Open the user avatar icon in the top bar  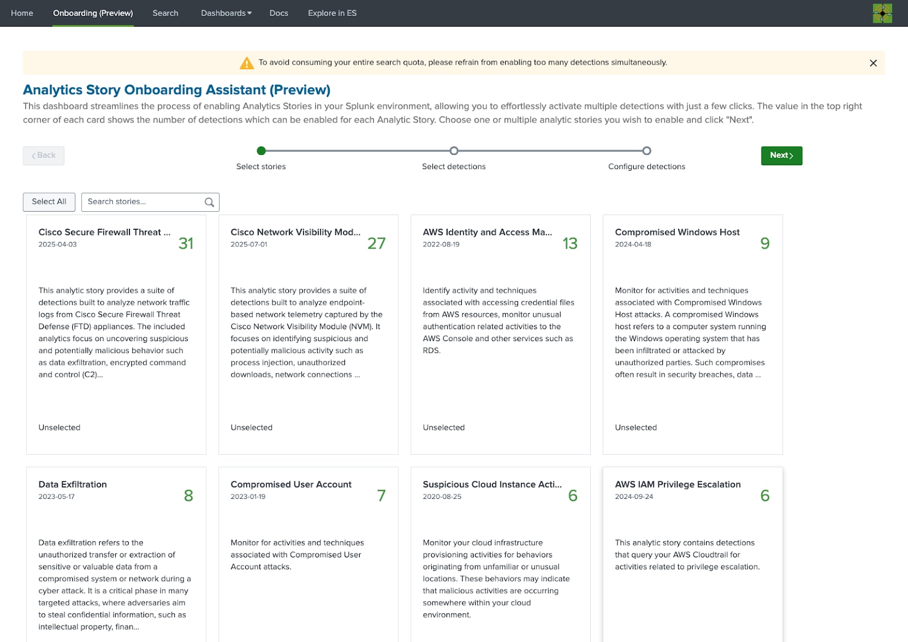coord(882,13)
